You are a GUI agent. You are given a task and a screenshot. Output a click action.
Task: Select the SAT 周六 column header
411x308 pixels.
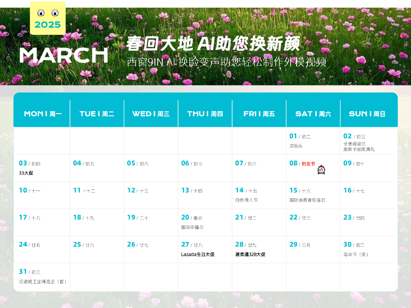point(313,114)
